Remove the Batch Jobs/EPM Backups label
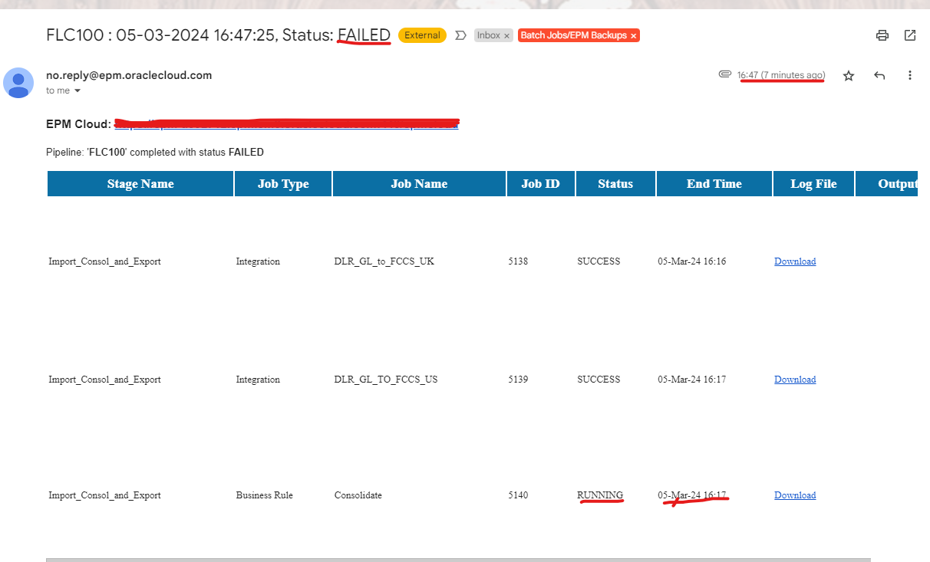This screenshot has height=562, width=930. (x=633, y=36)
